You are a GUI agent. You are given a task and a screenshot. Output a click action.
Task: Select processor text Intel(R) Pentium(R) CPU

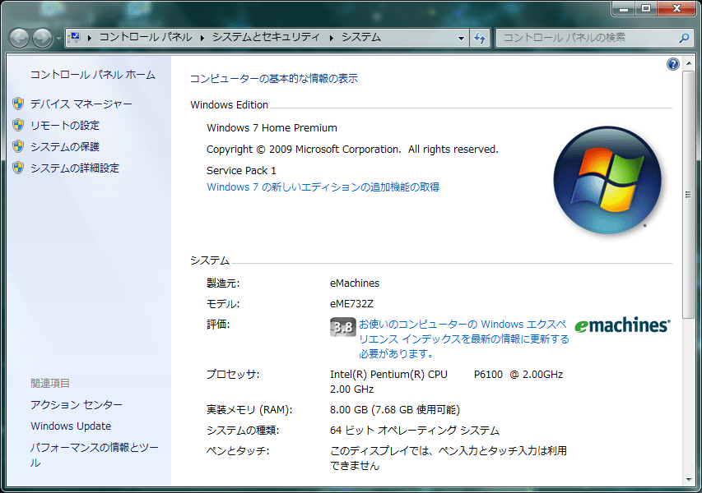pyautogui.click(x=388, y=375)
